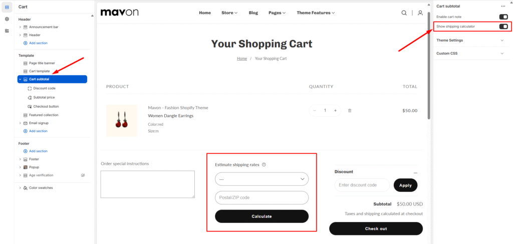The image size is (513, 244).
Task: Click the shipping rates help icon
Action: [264, 164]
